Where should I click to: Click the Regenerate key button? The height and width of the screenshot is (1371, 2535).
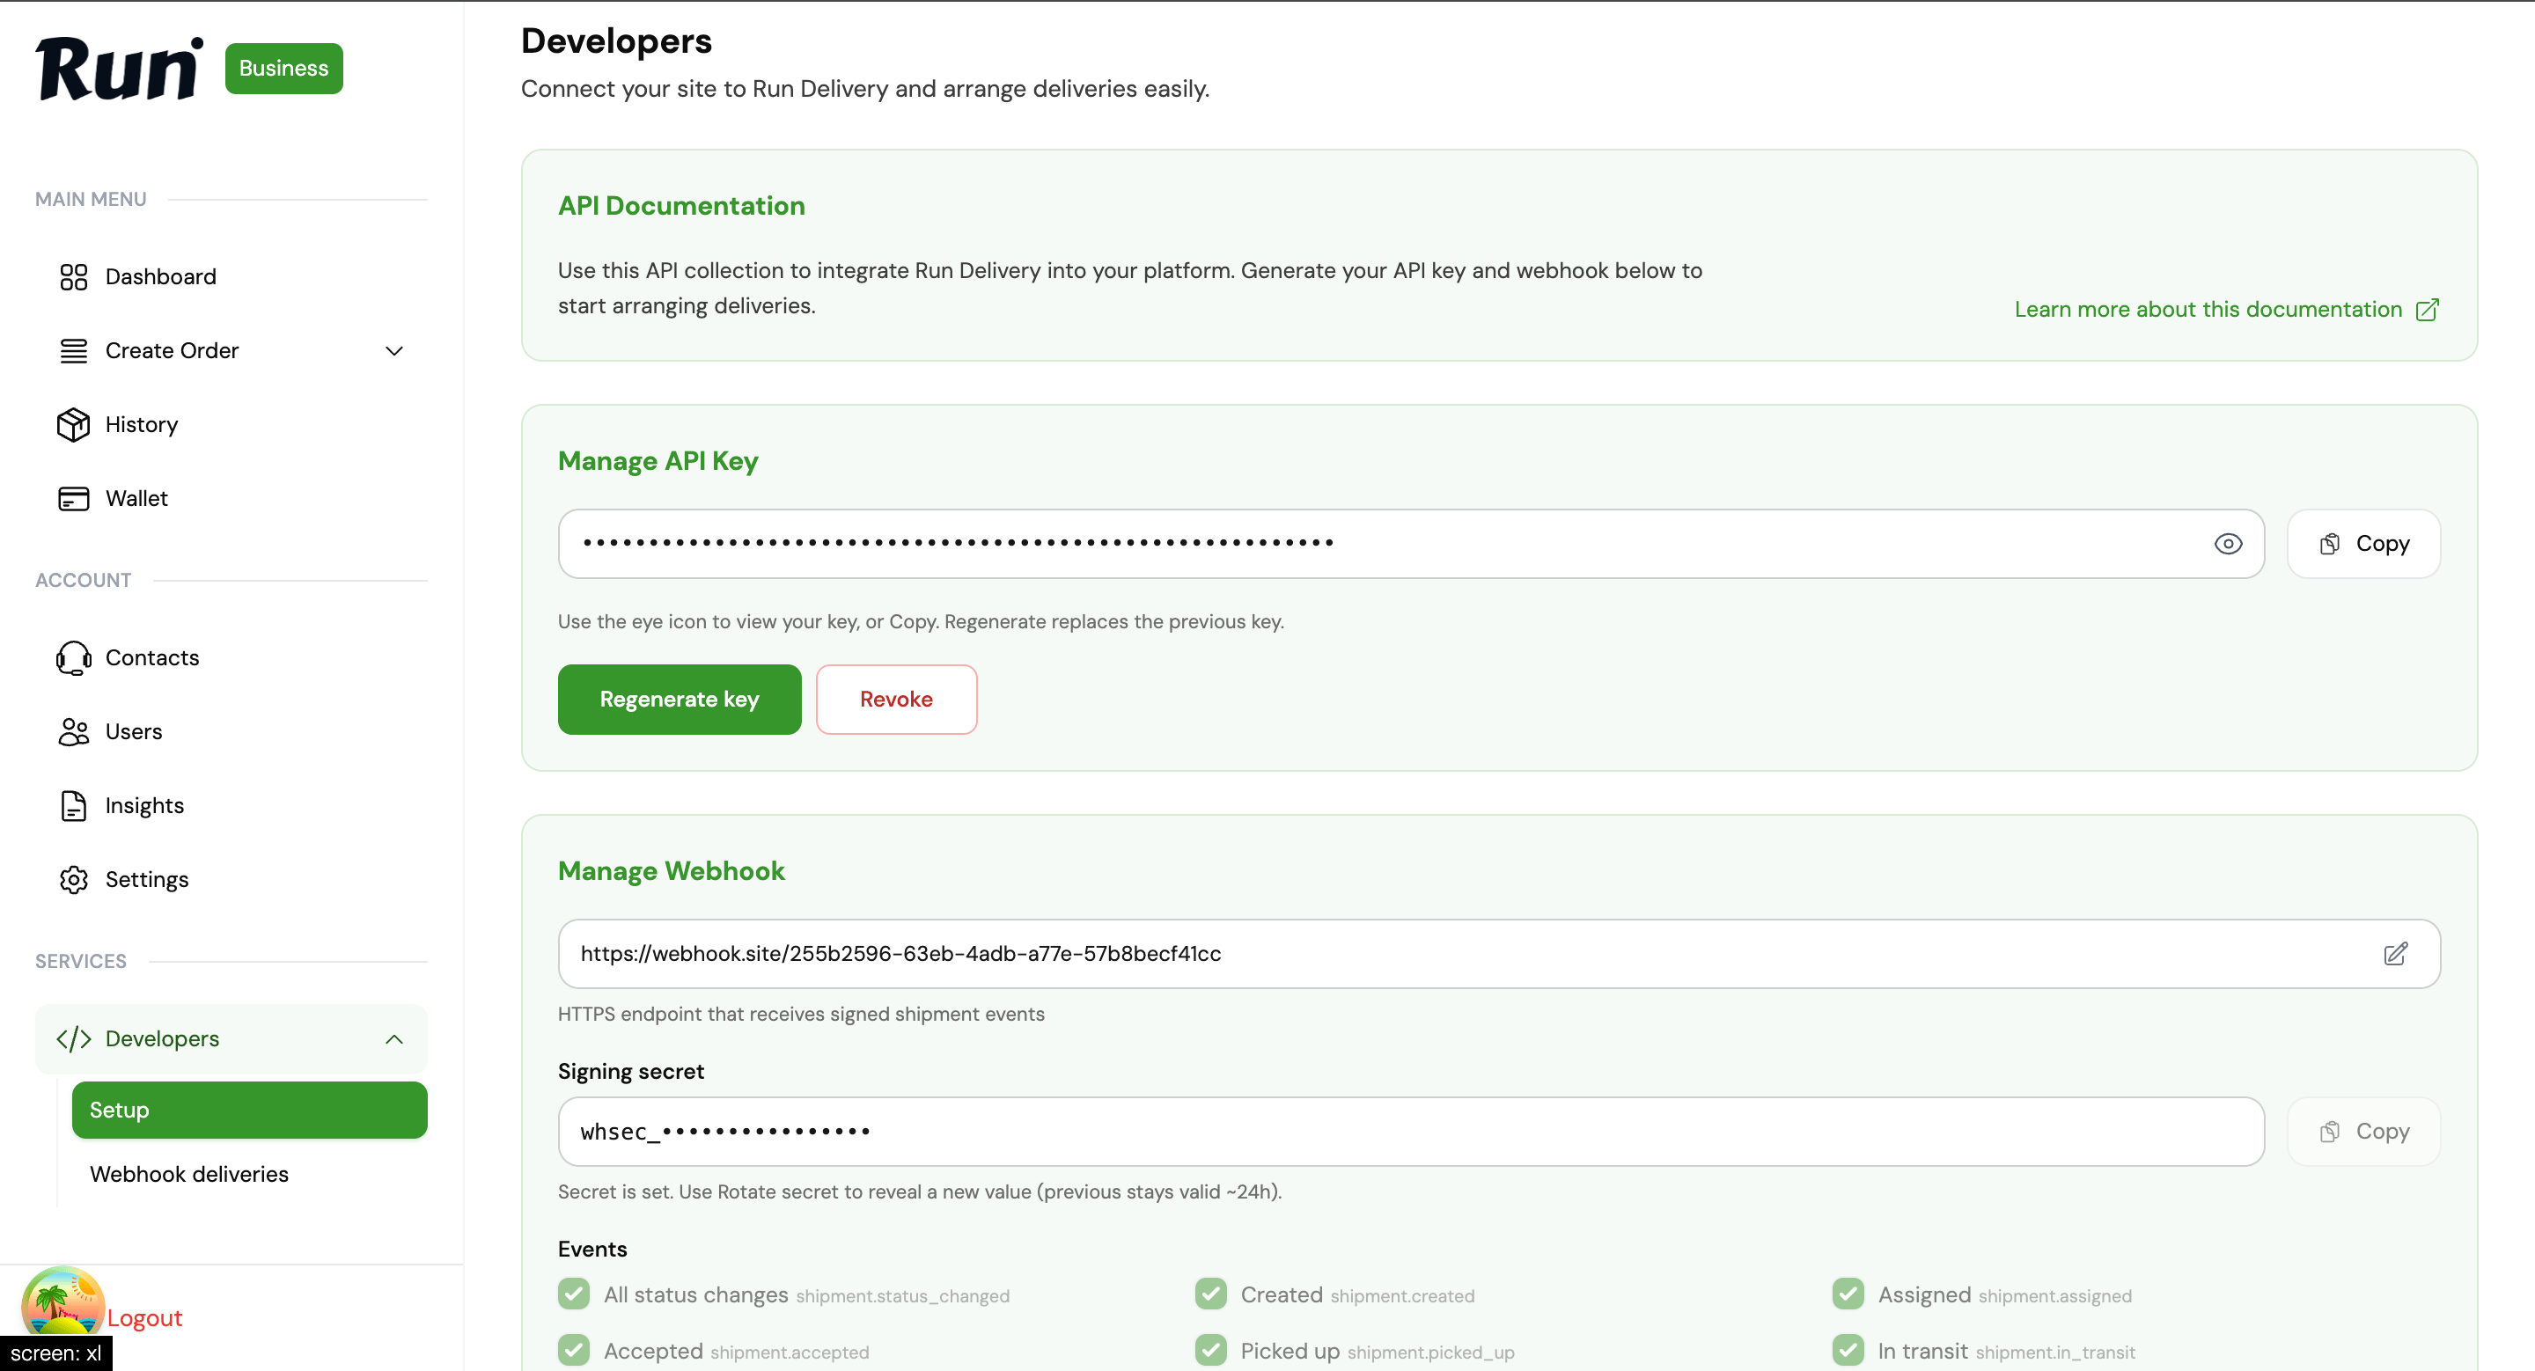[x=679, y=700]
